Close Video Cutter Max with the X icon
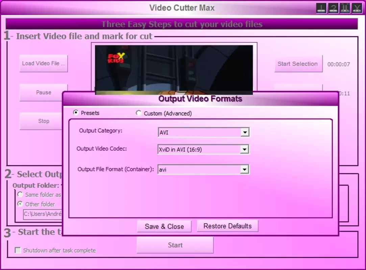Viewport: 366px width, 270px height. coord(357,8)
